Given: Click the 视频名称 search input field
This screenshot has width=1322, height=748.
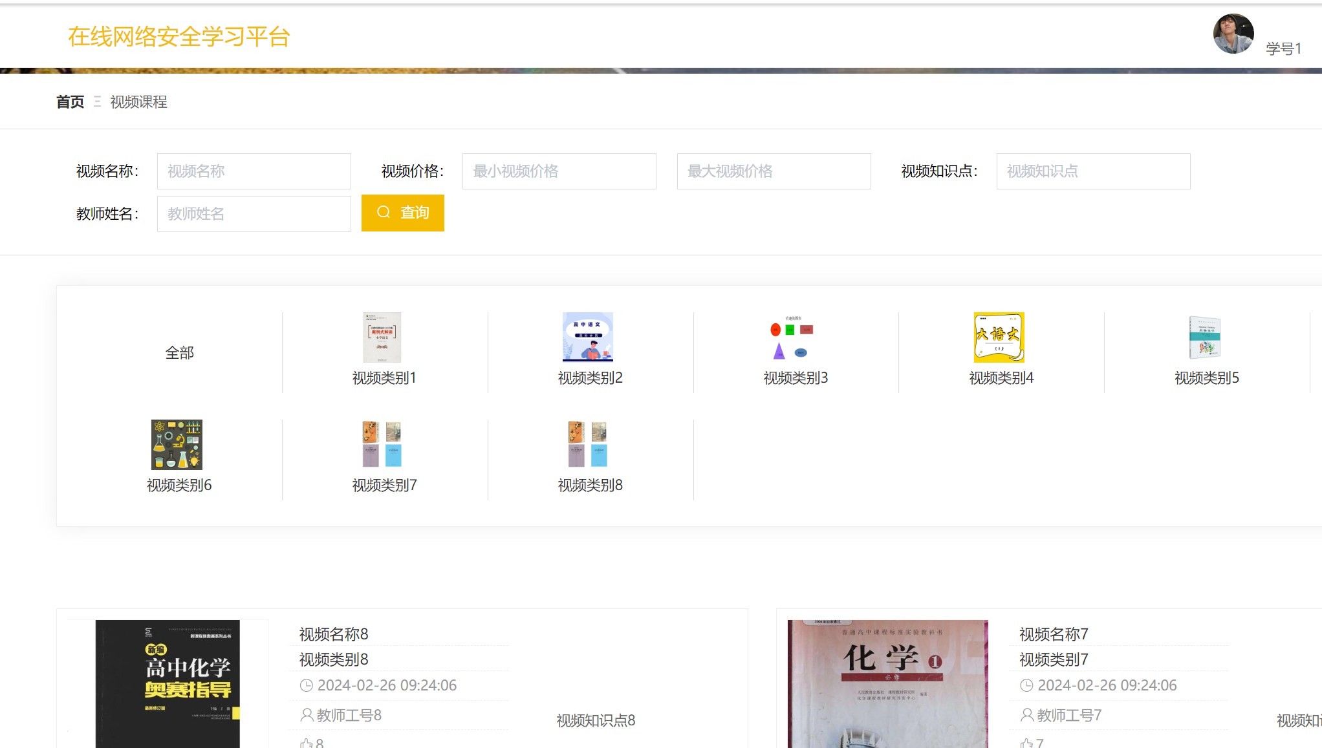Looking at the screenshot, I should (x=254, y=171).
